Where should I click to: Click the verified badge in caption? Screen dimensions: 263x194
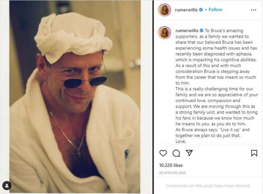pyautogui.click(x=202, y=30)
